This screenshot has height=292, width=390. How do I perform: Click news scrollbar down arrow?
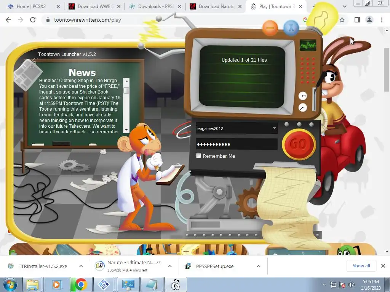point(126,130)
